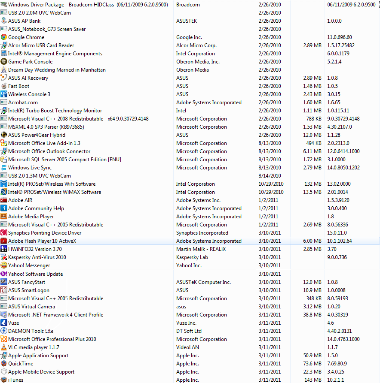This screenshot has height=386, width=380.
Task: Click the Acrobat.com program name
Action: (x=23, y=103)
